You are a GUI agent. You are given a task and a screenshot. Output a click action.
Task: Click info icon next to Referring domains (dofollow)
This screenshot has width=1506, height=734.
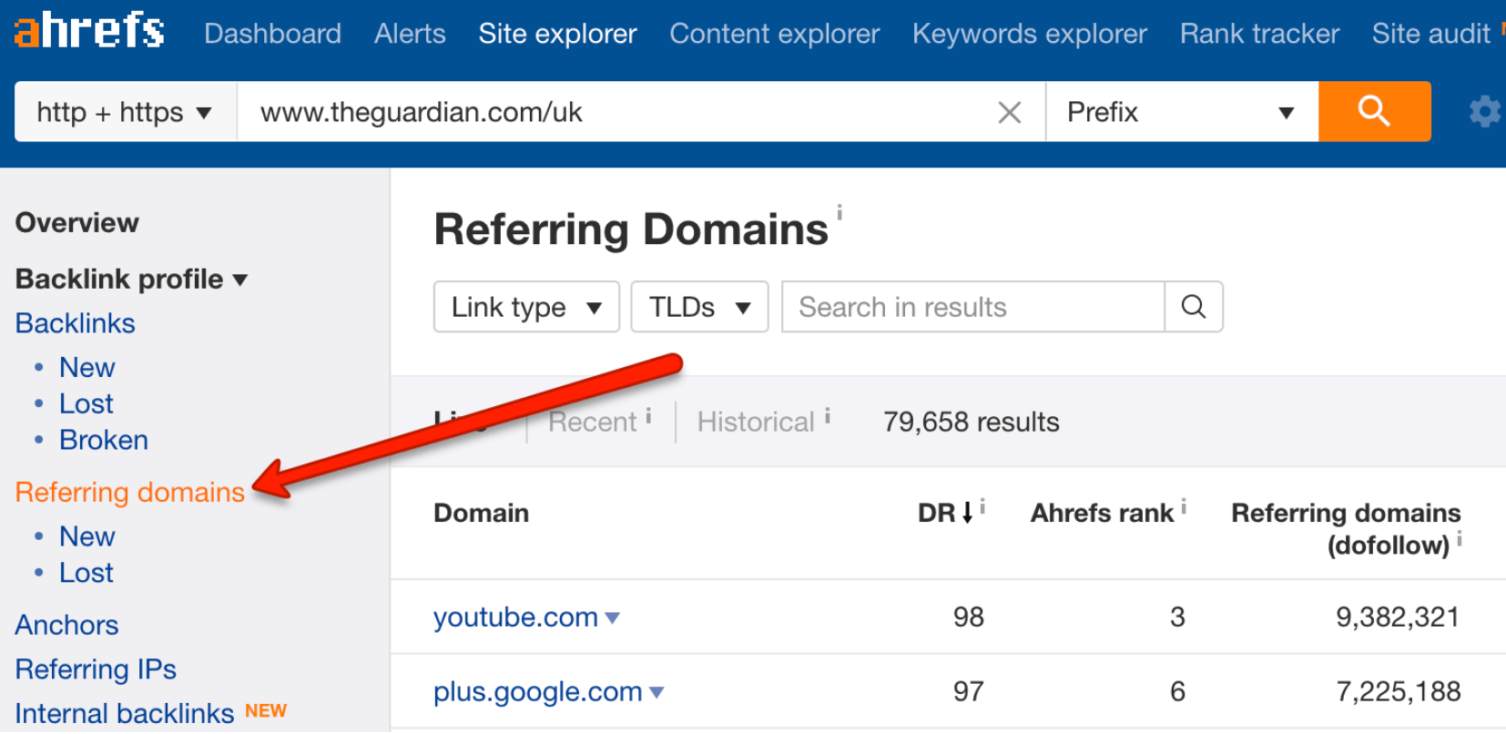[x=1460, y=539]
